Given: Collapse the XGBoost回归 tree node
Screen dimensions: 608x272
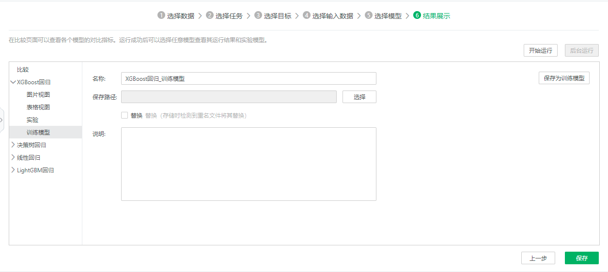Looking at the screenshot, I should 13,82.
